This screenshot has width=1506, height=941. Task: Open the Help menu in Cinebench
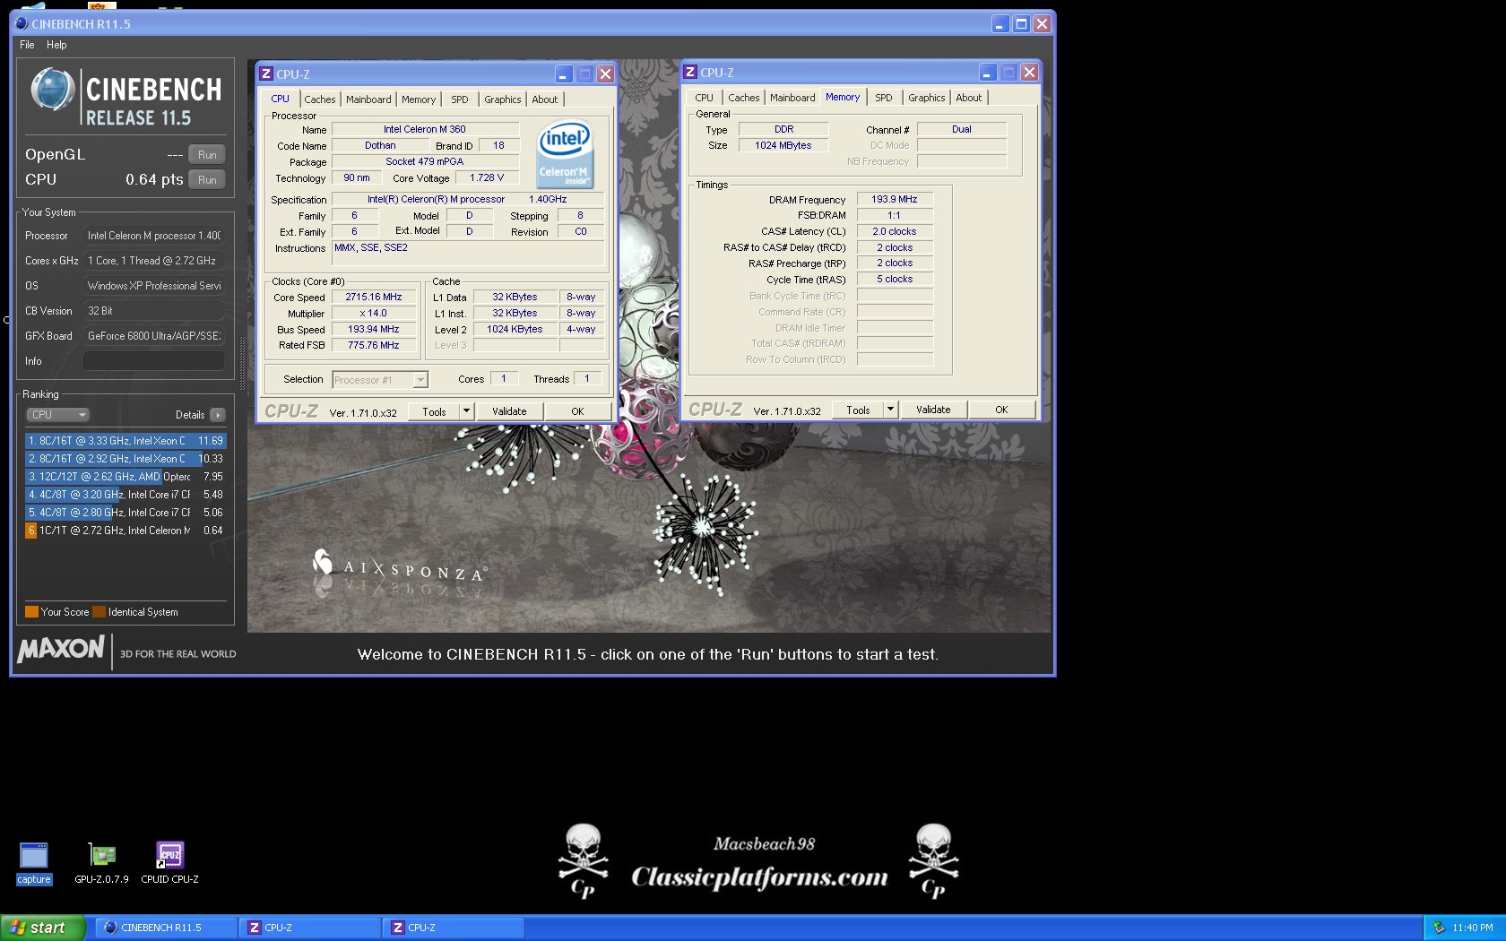(56, 45)
